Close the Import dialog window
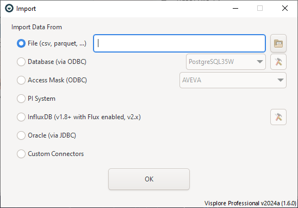Viewport: 298px width, 208px height. 285,8
